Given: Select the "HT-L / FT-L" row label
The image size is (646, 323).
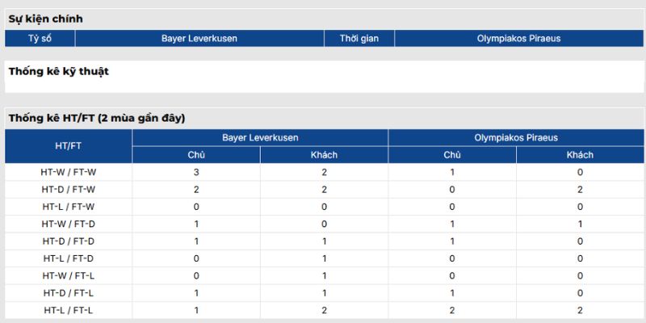Looking at the screenshot, I should (69, 310).
